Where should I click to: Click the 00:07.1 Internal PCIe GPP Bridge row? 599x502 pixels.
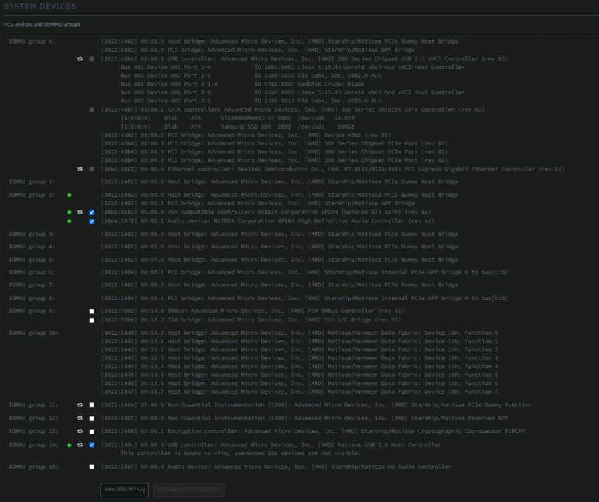304,272
